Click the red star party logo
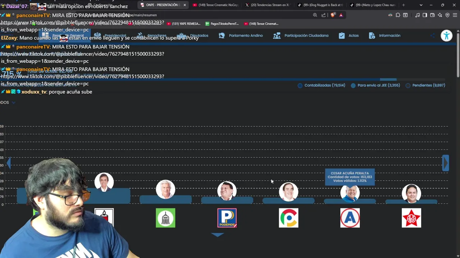The width and height of the screenshot is (460, 258). pos(411,218)
